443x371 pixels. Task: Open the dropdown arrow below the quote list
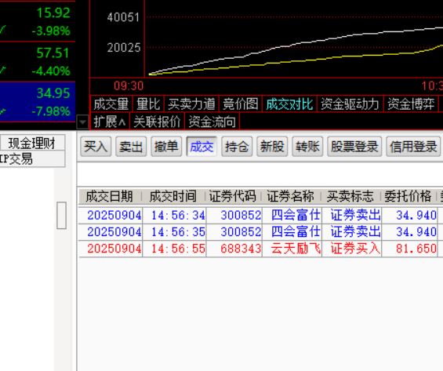click(x=82, y=122)
